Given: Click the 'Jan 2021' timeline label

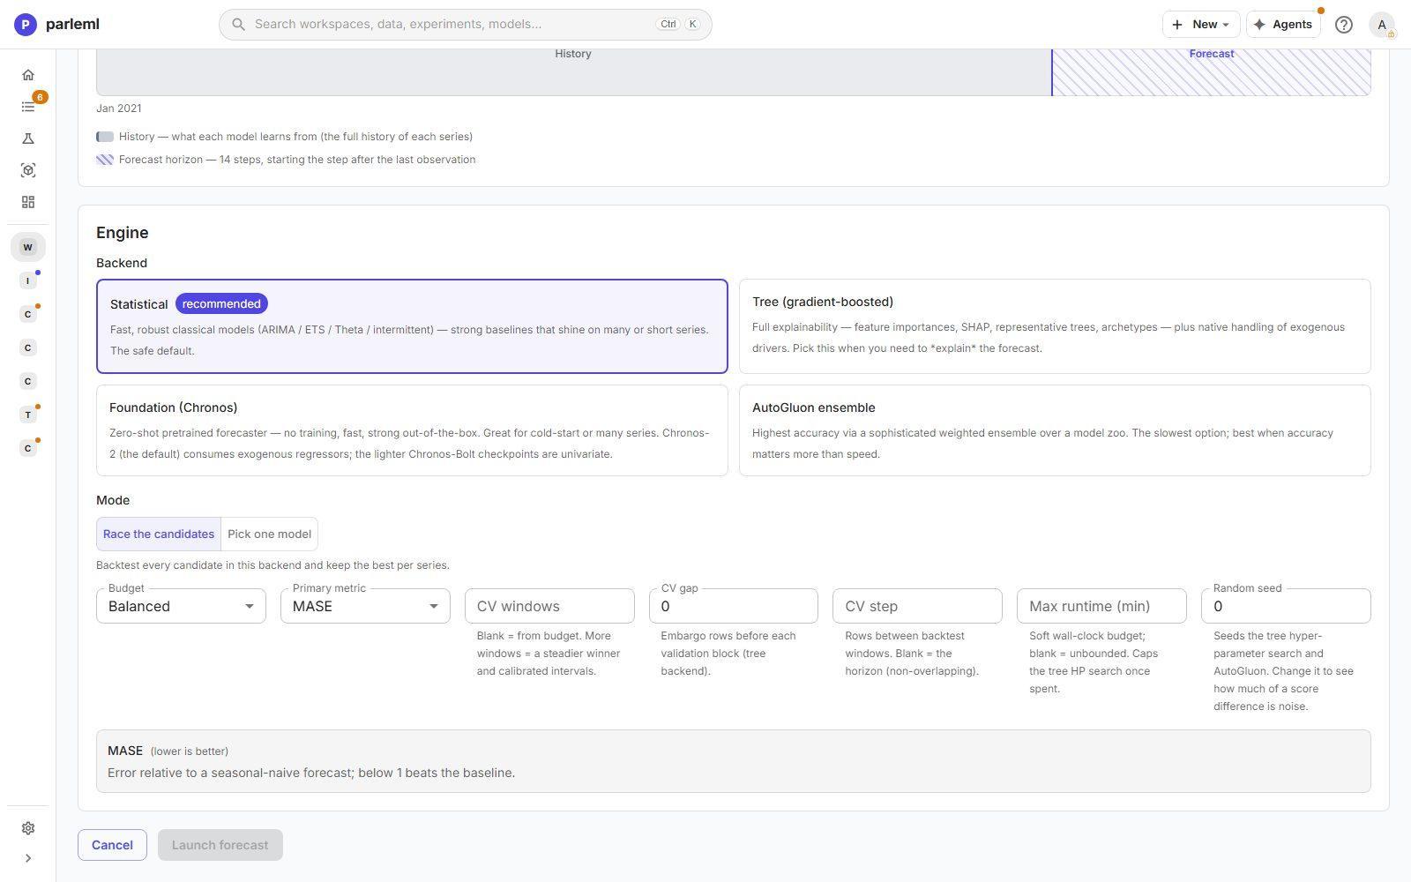Looking at the screenshot, I should (x=119, y=108).
